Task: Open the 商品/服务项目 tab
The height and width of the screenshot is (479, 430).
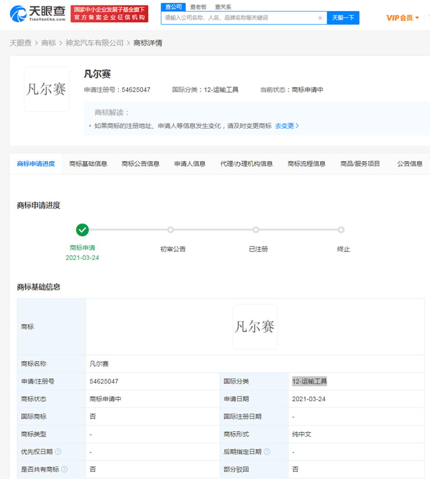Action: point(360,164)
